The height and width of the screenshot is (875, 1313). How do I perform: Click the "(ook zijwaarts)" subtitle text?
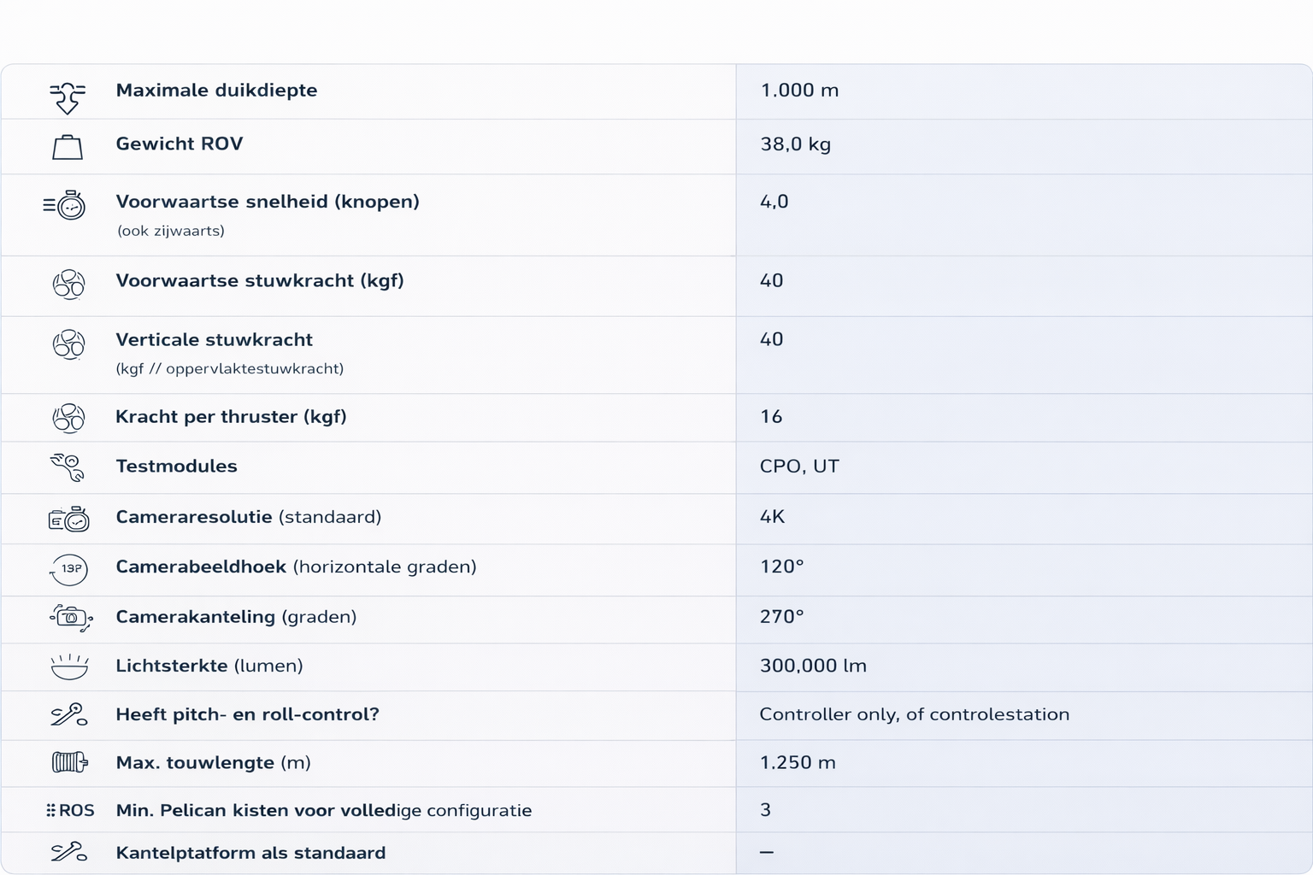(171, 231)
